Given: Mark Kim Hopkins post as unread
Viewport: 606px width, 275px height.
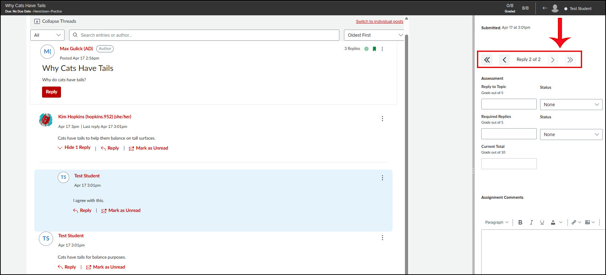Looking at the screenshot, I should 148,148.
